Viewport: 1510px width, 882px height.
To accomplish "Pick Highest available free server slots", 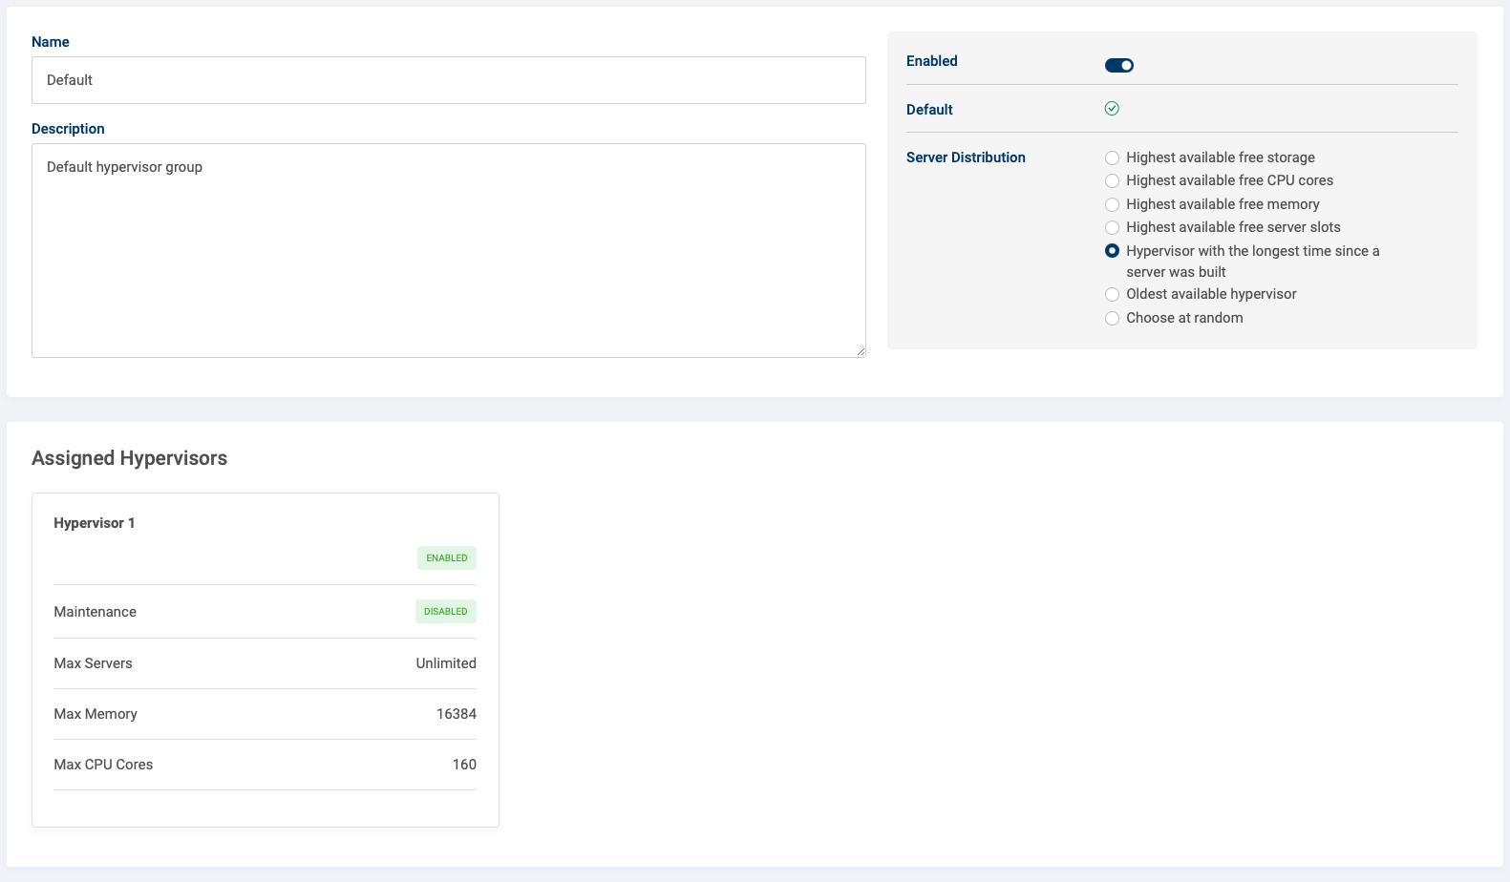I will 1112,227.
